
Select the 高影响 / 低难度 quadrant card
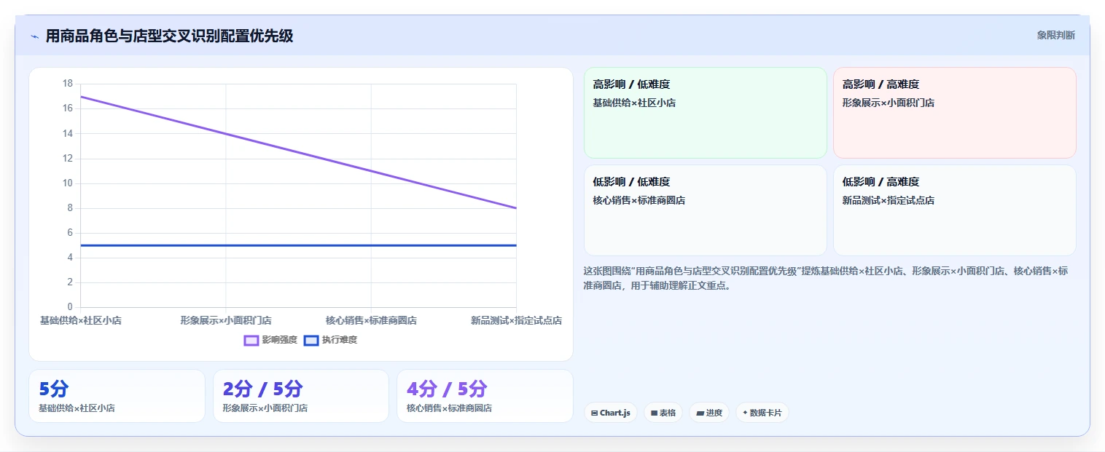[x=706, y=113]
